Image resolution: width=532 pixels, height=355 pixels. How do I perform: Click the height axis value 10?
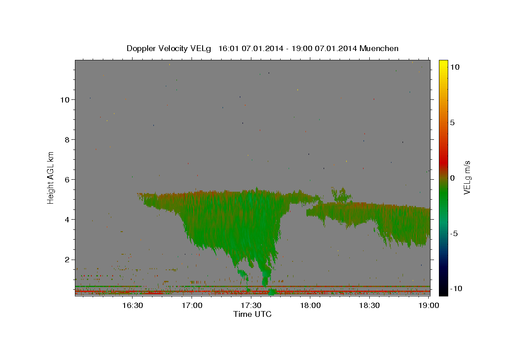[64, 99]
